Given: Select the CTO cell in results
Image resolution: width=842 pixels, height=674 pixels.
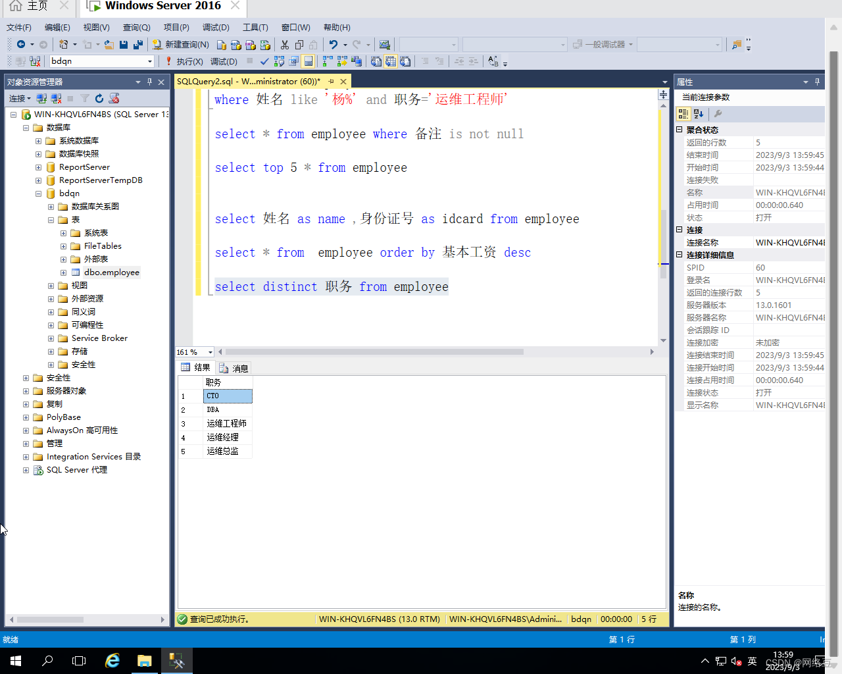Looking at the screenshot, I should click(x=228, y=396).
